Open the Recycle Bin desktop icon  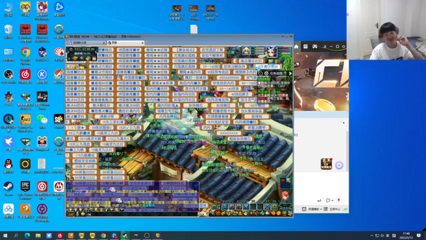pyautogui.click(x=9, y=29)
